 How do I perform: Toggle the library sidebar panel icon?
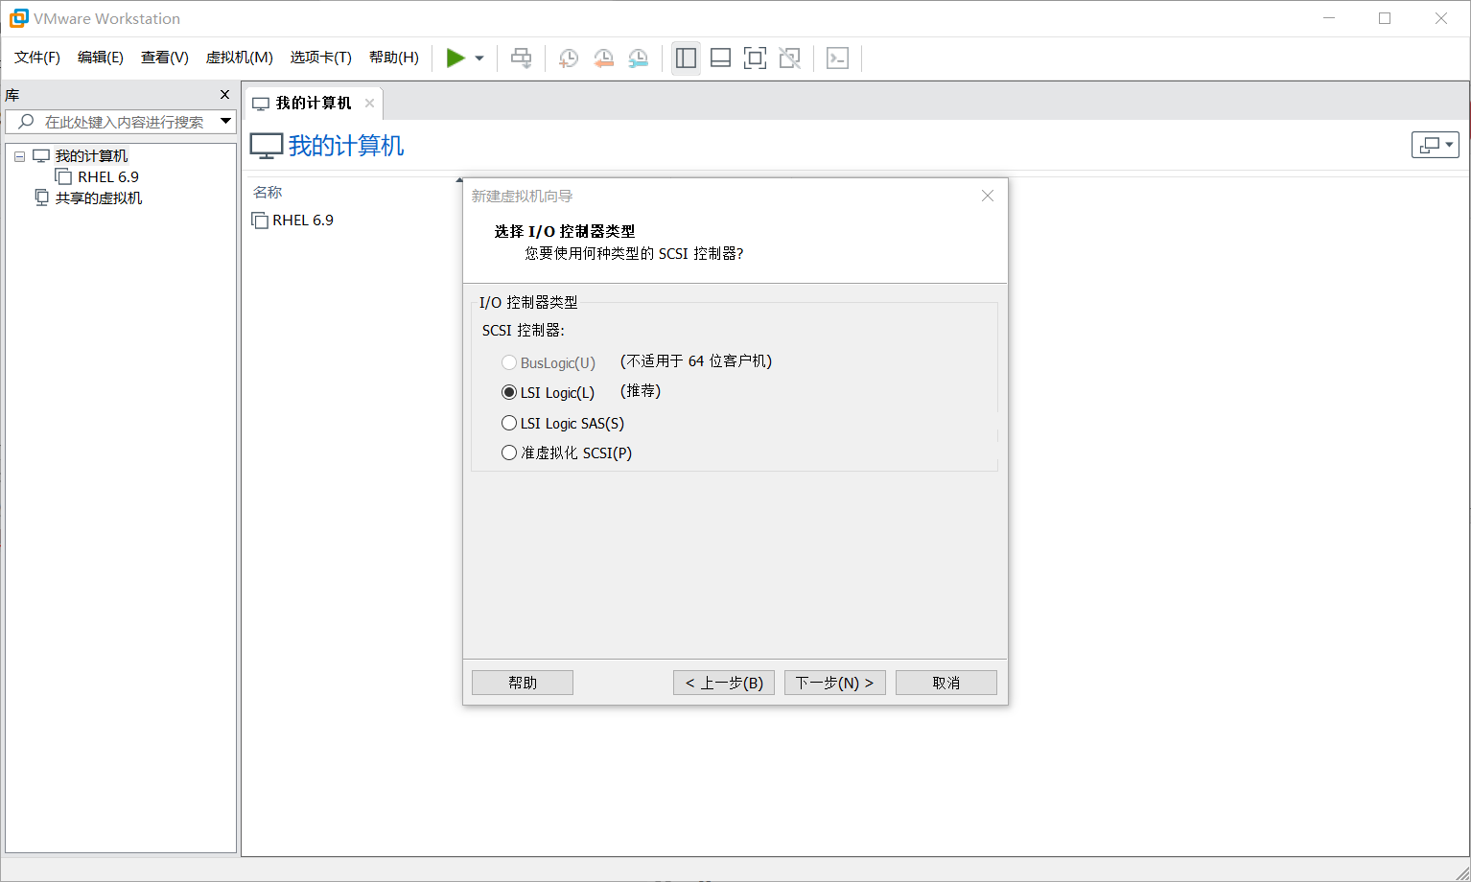click(686, 58)
